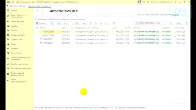Click the Кадры person icon
196x110 pixels.
pos(8,44)
